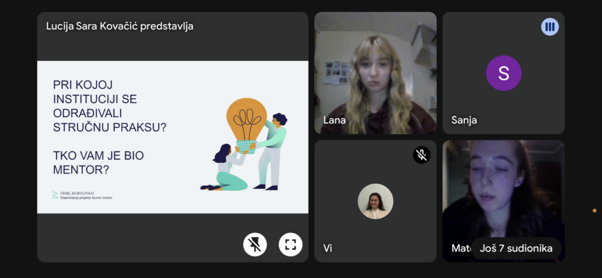Tap the orange dot at the right edge
This screenshot has height=278, width=602.
tap(594, 210)
